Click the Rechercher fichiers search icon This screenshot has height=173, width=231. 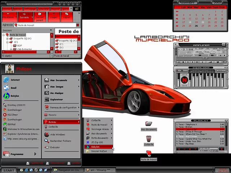60,141
